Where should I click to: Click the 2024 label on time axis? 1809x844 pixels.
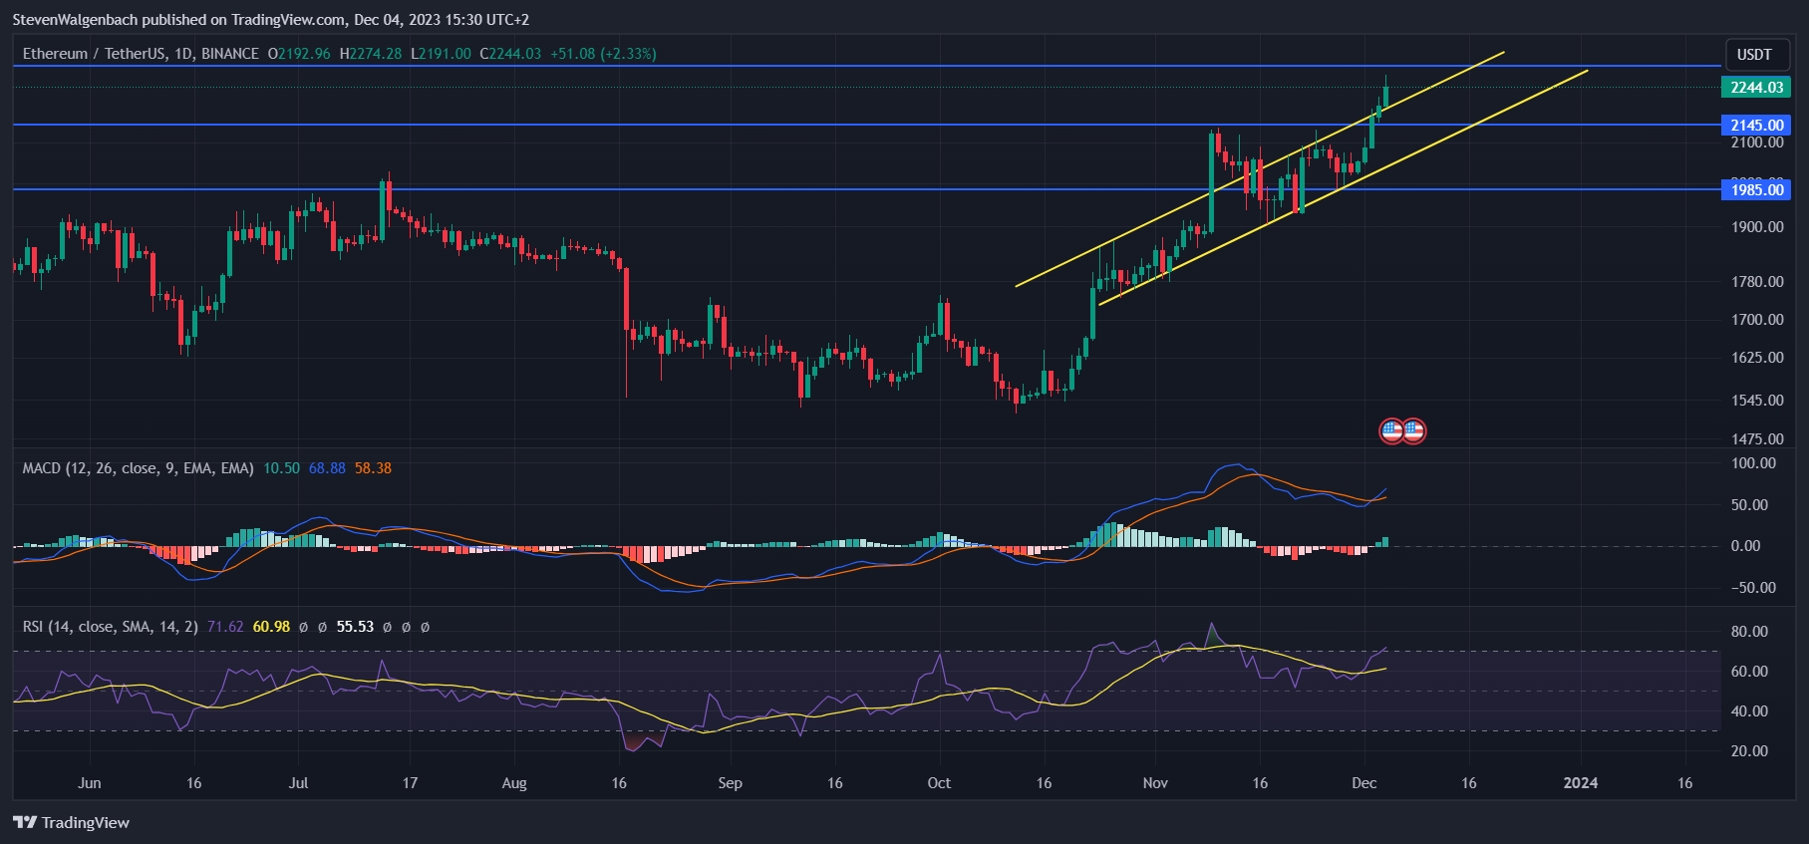1580,782
